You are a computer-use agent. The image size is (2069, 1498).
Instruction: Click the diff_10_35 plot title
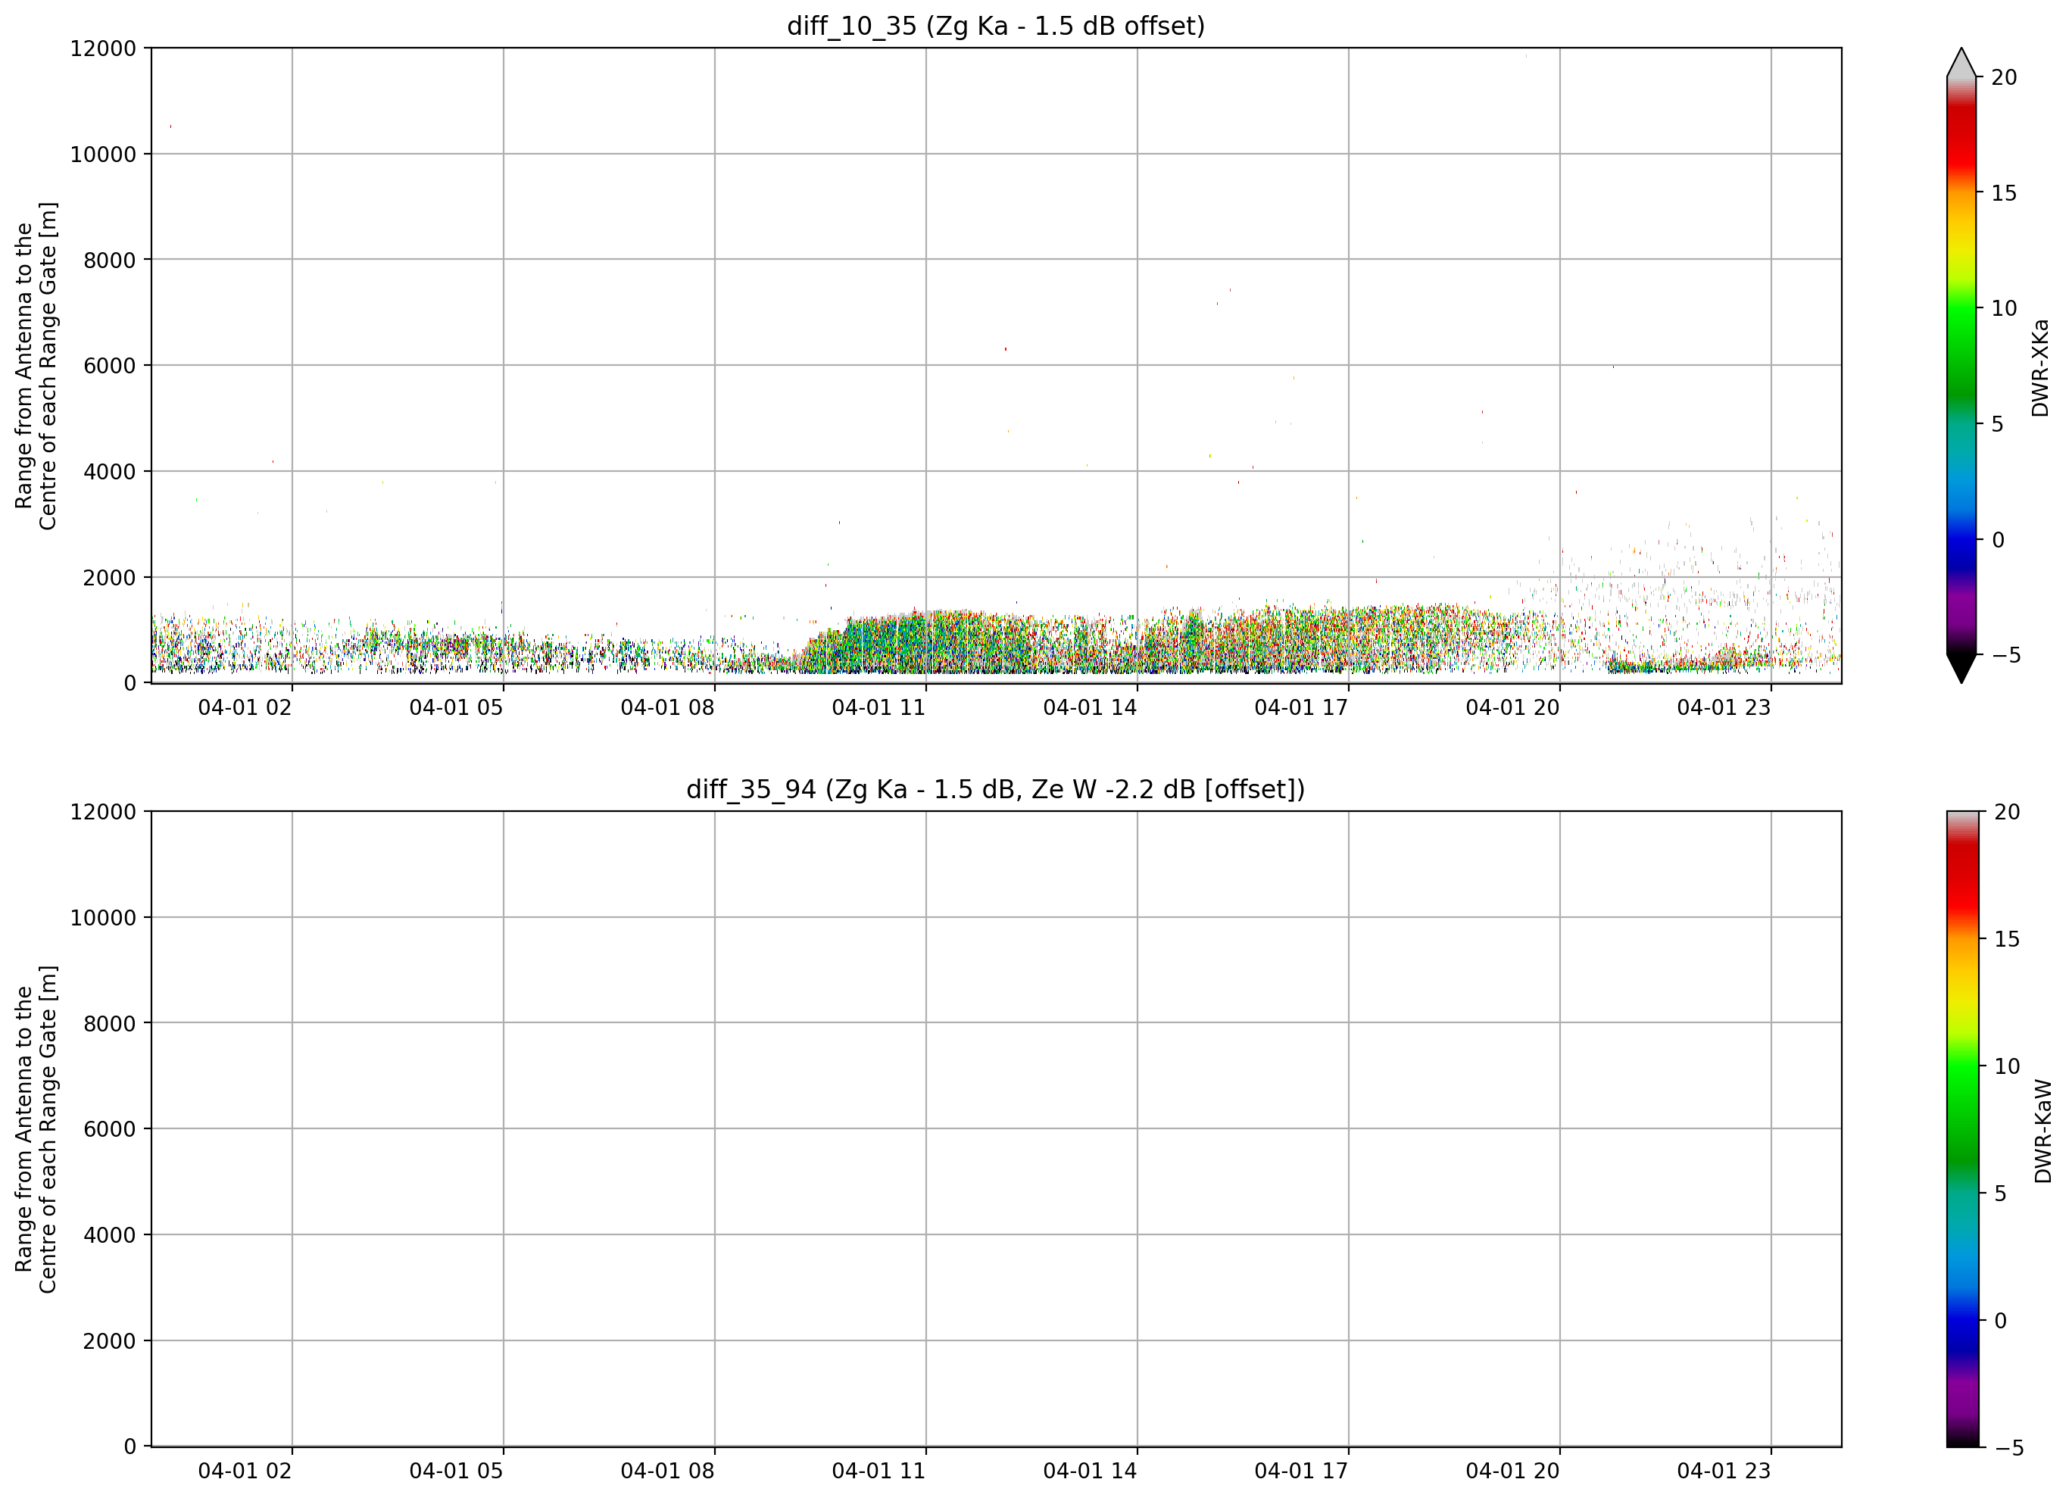[x=995, y=27]
